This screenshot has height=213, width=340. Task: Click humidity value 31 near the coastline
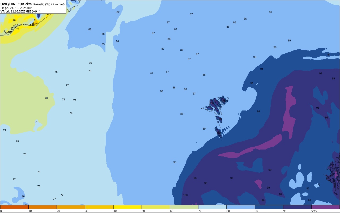coord(35,20)
